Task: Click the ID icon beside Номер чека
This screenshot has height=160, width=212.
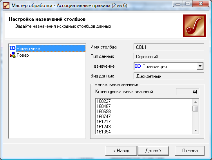Action: (x=13, y=48)
